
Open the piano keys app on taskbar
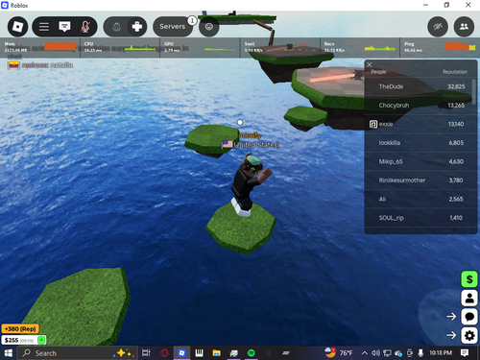(x=199, y=353)
